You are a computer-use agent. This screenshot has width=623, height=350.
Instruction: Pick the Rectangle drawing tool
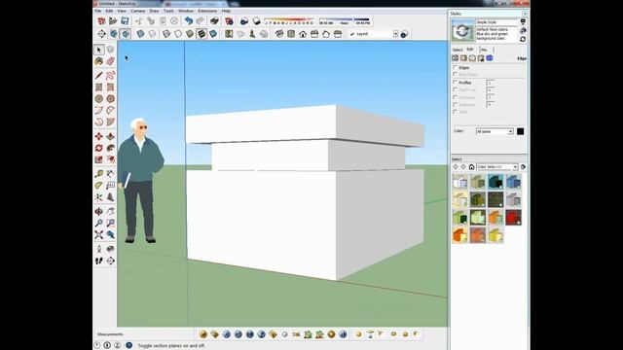tap(99, 87)
